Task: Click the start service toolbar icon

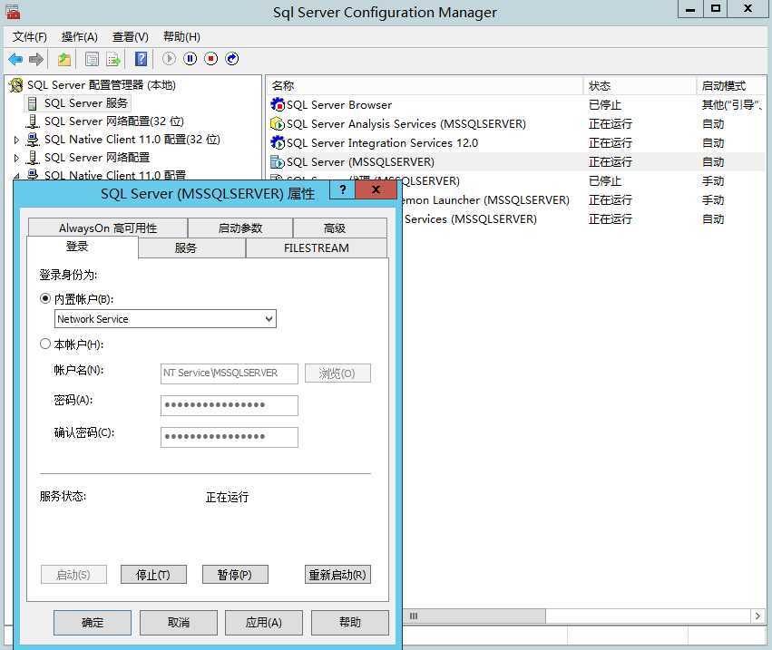Action: (169, 59)
